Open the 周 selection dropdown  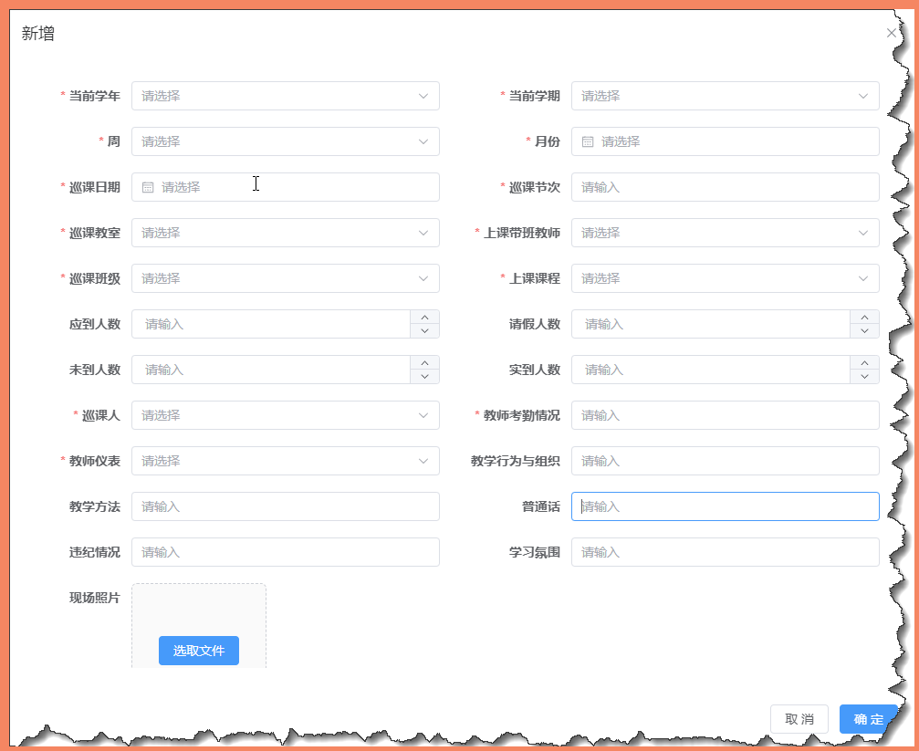coord(285,141)
